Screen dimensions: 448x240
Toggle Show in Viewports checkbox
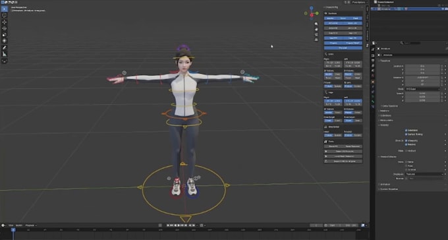(x=406, y=140)
